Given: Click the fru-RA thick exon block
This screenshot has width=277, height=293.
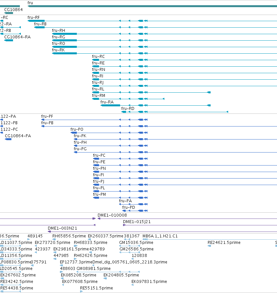Looking at the screenshot, I should click(x=110, y=105).
